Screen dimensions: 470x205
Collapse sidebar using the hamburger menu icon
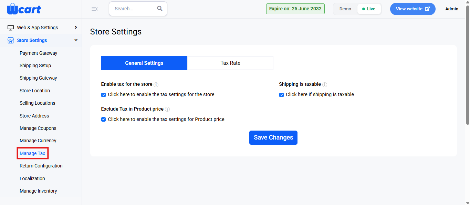click(x=95, y=9)
